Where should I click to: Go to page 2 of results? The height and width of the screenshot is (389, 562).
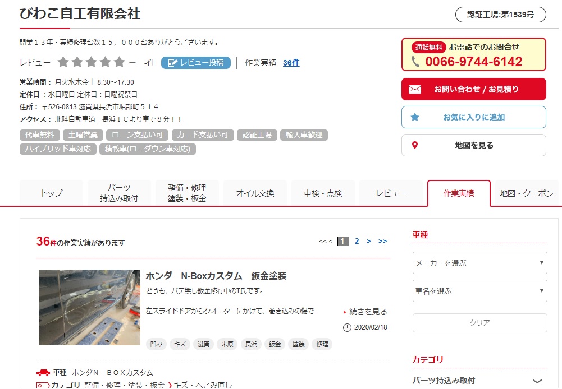[357, 241]
